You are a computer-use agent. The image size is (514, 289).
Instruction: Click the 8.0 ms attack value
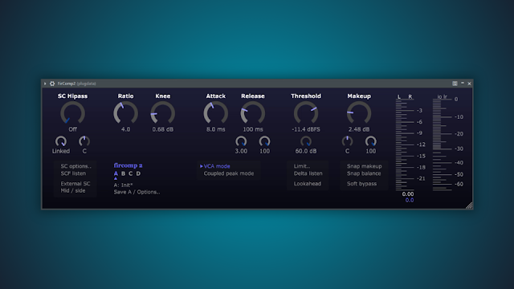pos(216,129)
